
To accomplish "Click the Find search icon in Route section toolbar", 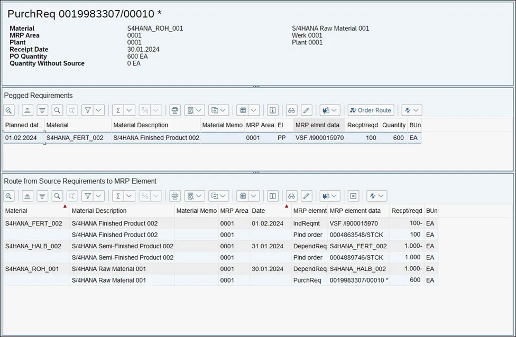I will [x=57, y=195].
